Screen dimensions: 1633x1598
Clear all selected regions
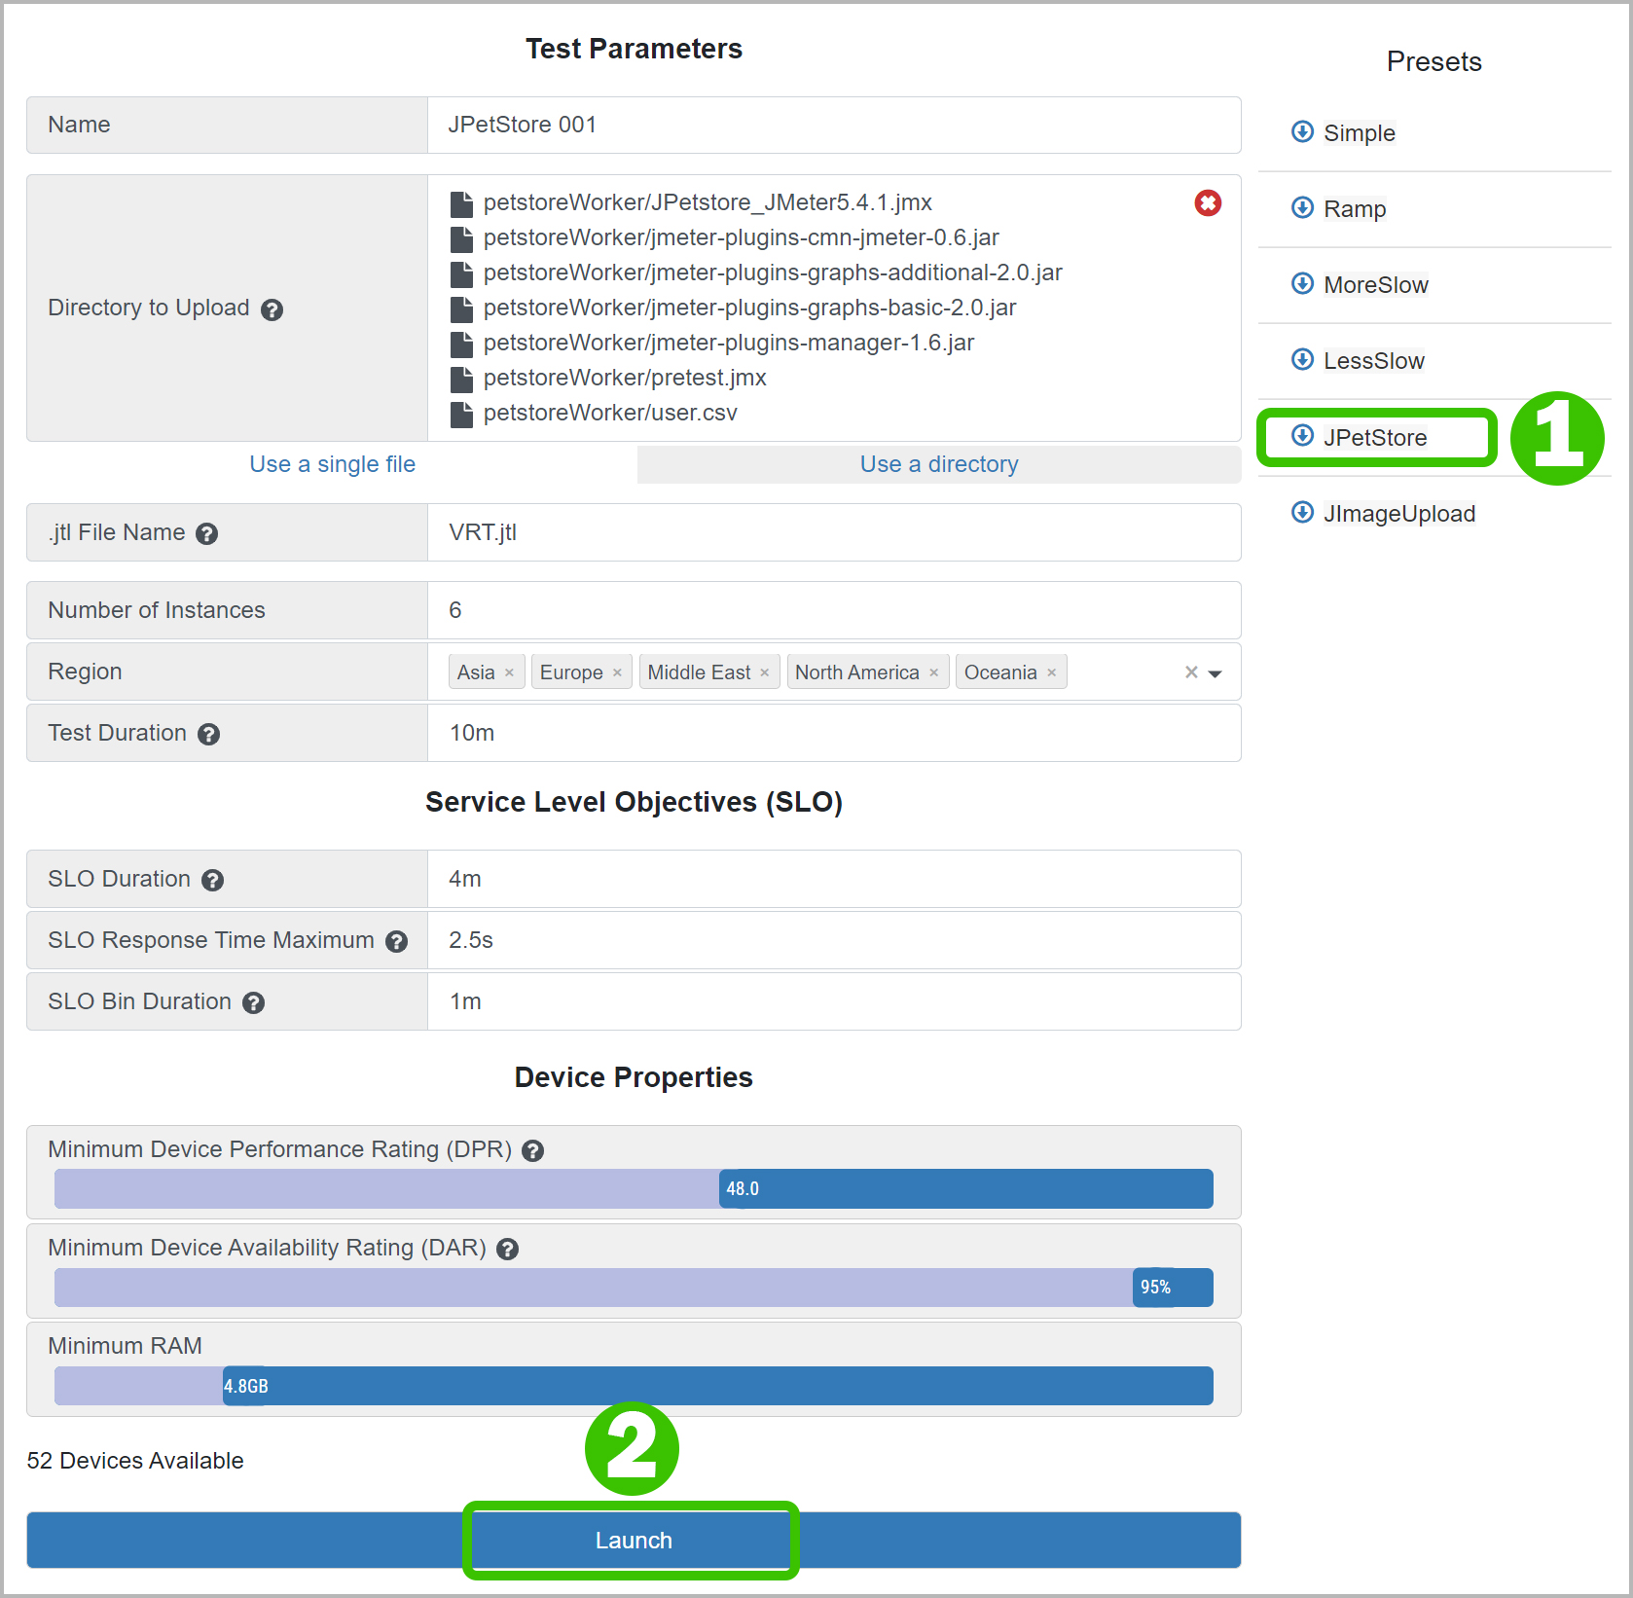coord(1191,672)
